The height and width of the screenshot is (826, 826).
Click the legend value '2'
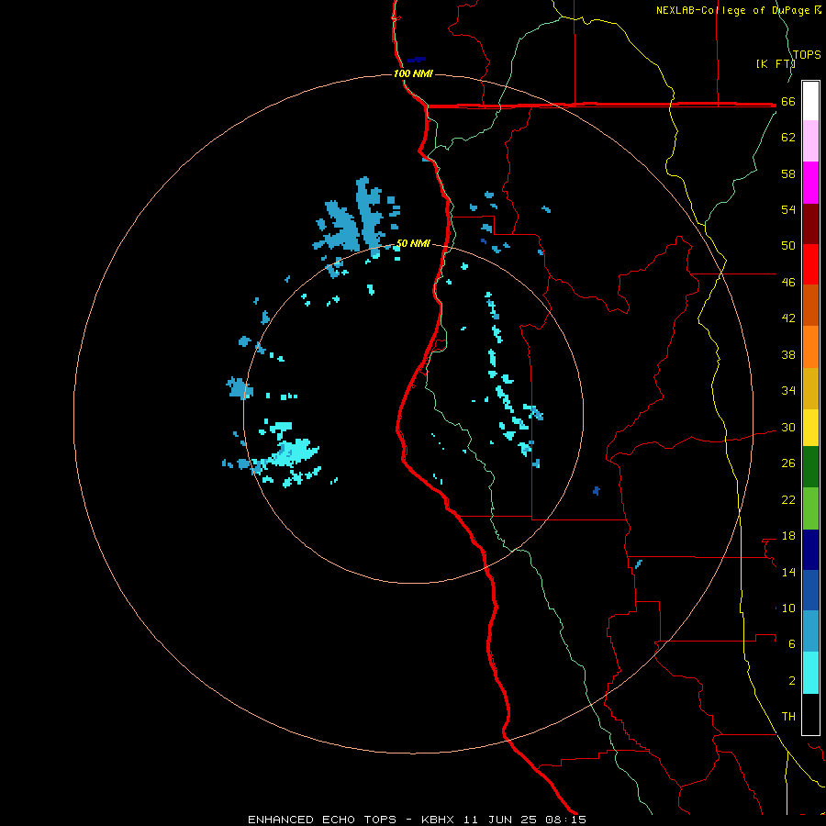point(792,681)
